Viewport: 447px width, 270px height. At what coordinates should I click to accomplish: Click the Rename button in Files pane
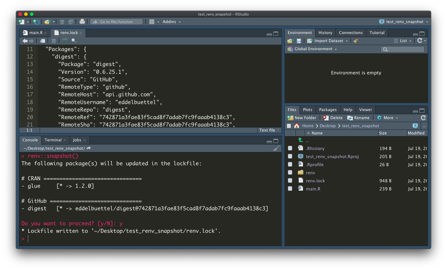pos(358,118)
